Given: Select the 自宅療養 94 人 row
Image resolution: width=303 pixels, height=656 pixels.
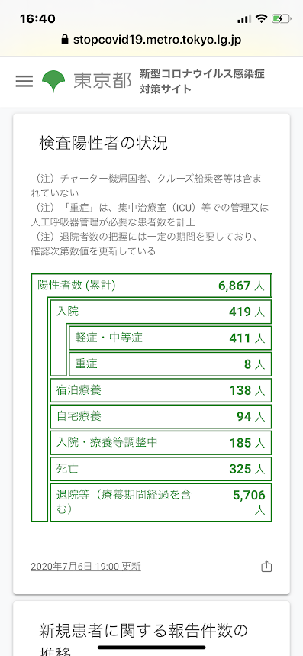Looking at the screenshot, I should pos(161,417).
